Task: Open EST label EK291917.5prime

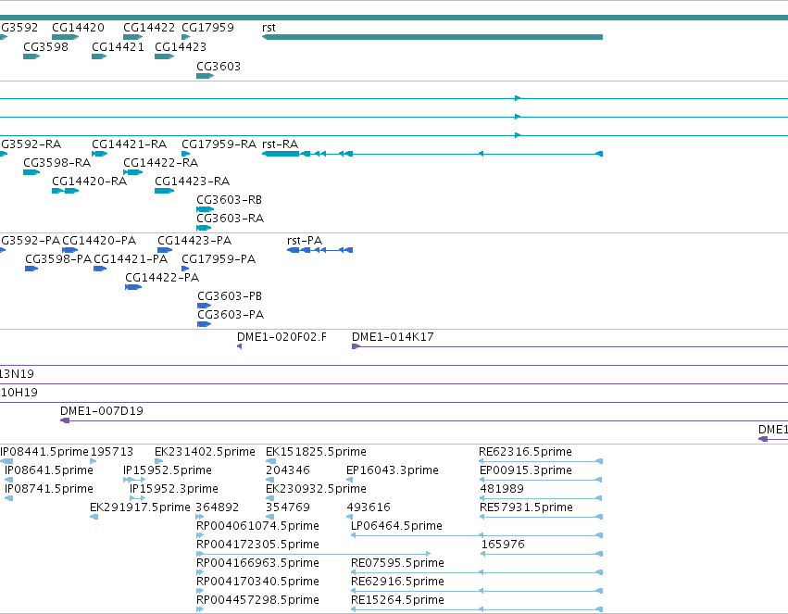Action: [140, 508]
